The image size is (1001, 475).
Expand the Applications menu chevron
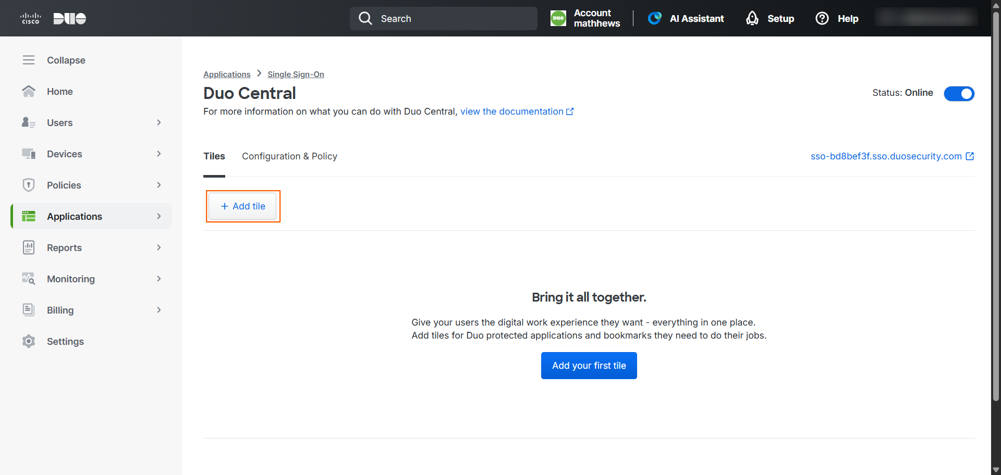(x=159, y=216)
